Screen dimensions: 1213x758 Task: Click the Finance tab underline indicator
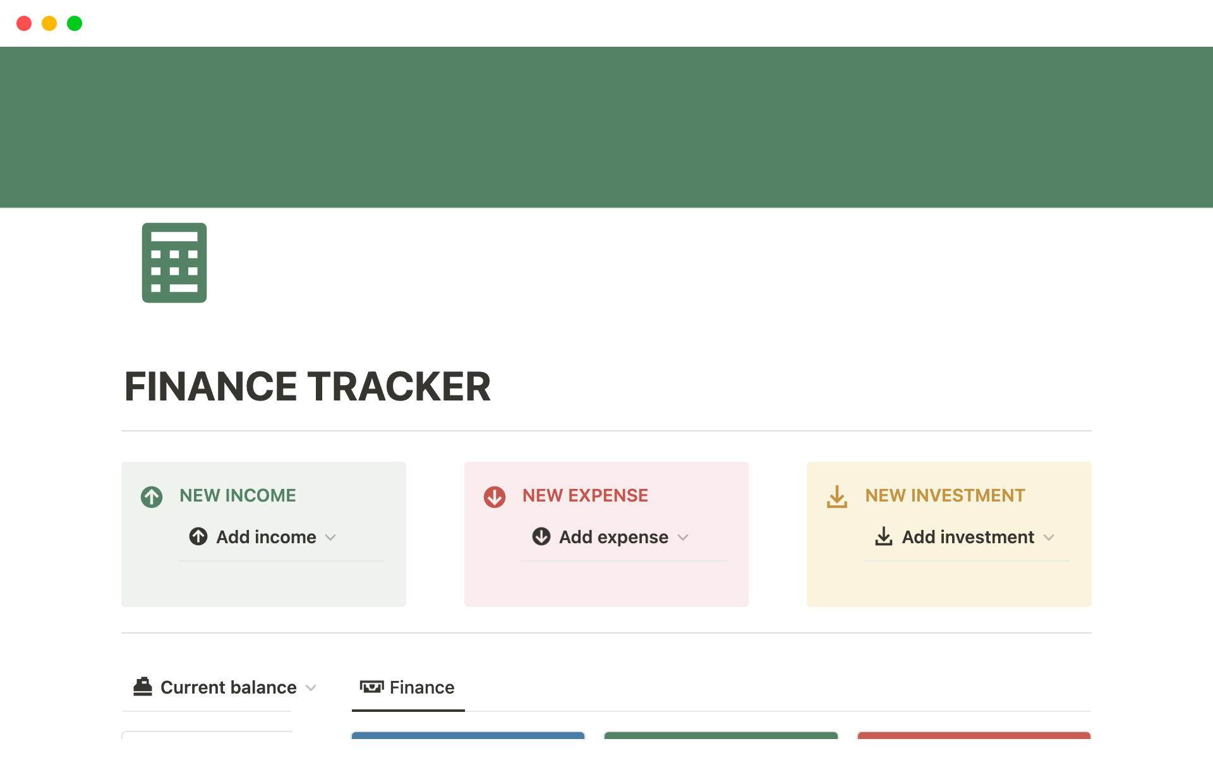coord(408,710)
